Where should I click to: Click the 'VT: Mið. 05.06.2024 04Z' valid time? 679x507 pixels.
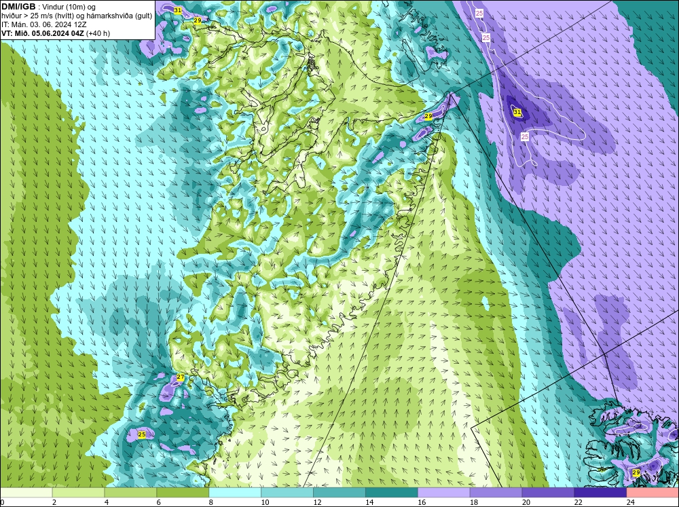click(43, 33)
